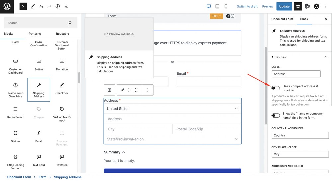This screenshot has width=332, height=181.
Task: Toggle the name or company name field
Action: coord(276,115)
